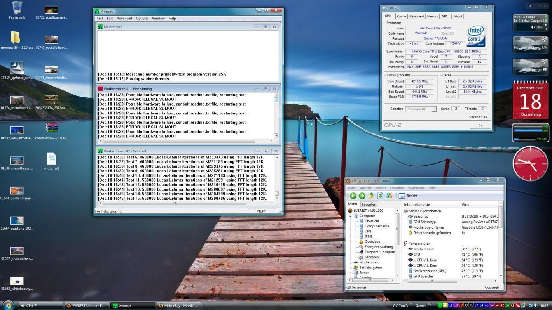Viewport: 552px width, 310px height.
Task: Click the Intel Core 2 Duo logo in CPU-Z
Action: pyautogui.click(x=476, y=36)
